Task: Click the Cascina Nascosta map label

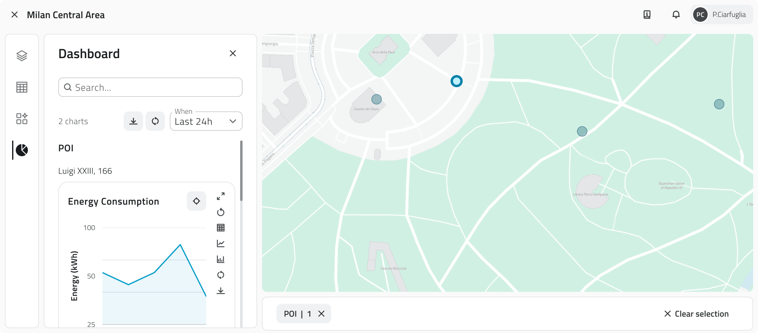Action: (x=393, y=268)
